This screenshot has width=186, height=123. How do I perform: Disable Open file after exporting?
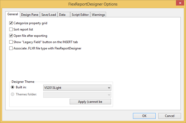(x=11, y=36)
